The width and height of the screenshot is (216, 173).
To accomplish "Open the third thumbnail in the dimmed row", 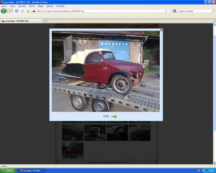I will (117, 133).
